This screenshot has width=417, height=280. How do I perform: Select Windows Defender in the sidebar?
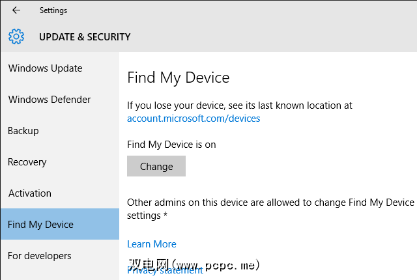(x=50, y=100)
